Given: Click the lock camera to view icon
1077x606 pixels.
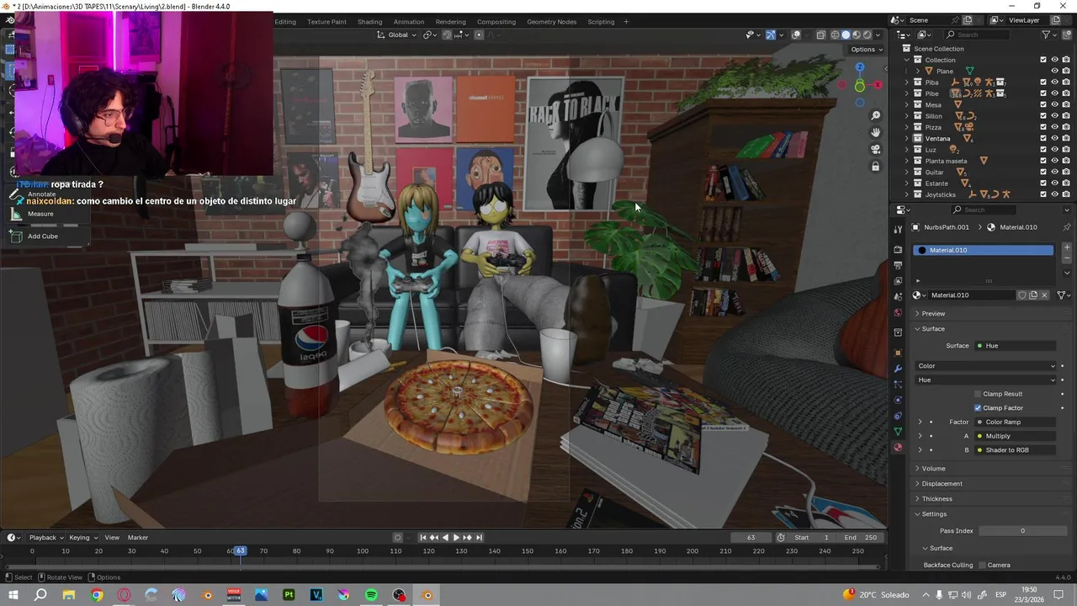Looking at the screenshot, I should [876, 167].
